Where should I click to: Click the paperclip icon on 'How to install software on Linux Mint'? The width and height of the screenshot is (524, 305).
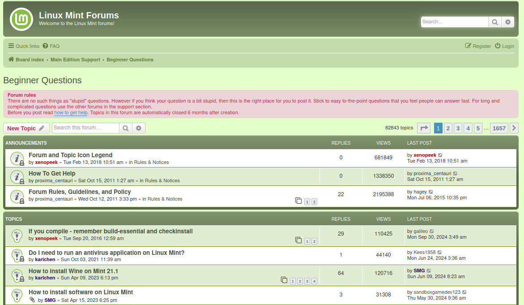tap(32, 300)
